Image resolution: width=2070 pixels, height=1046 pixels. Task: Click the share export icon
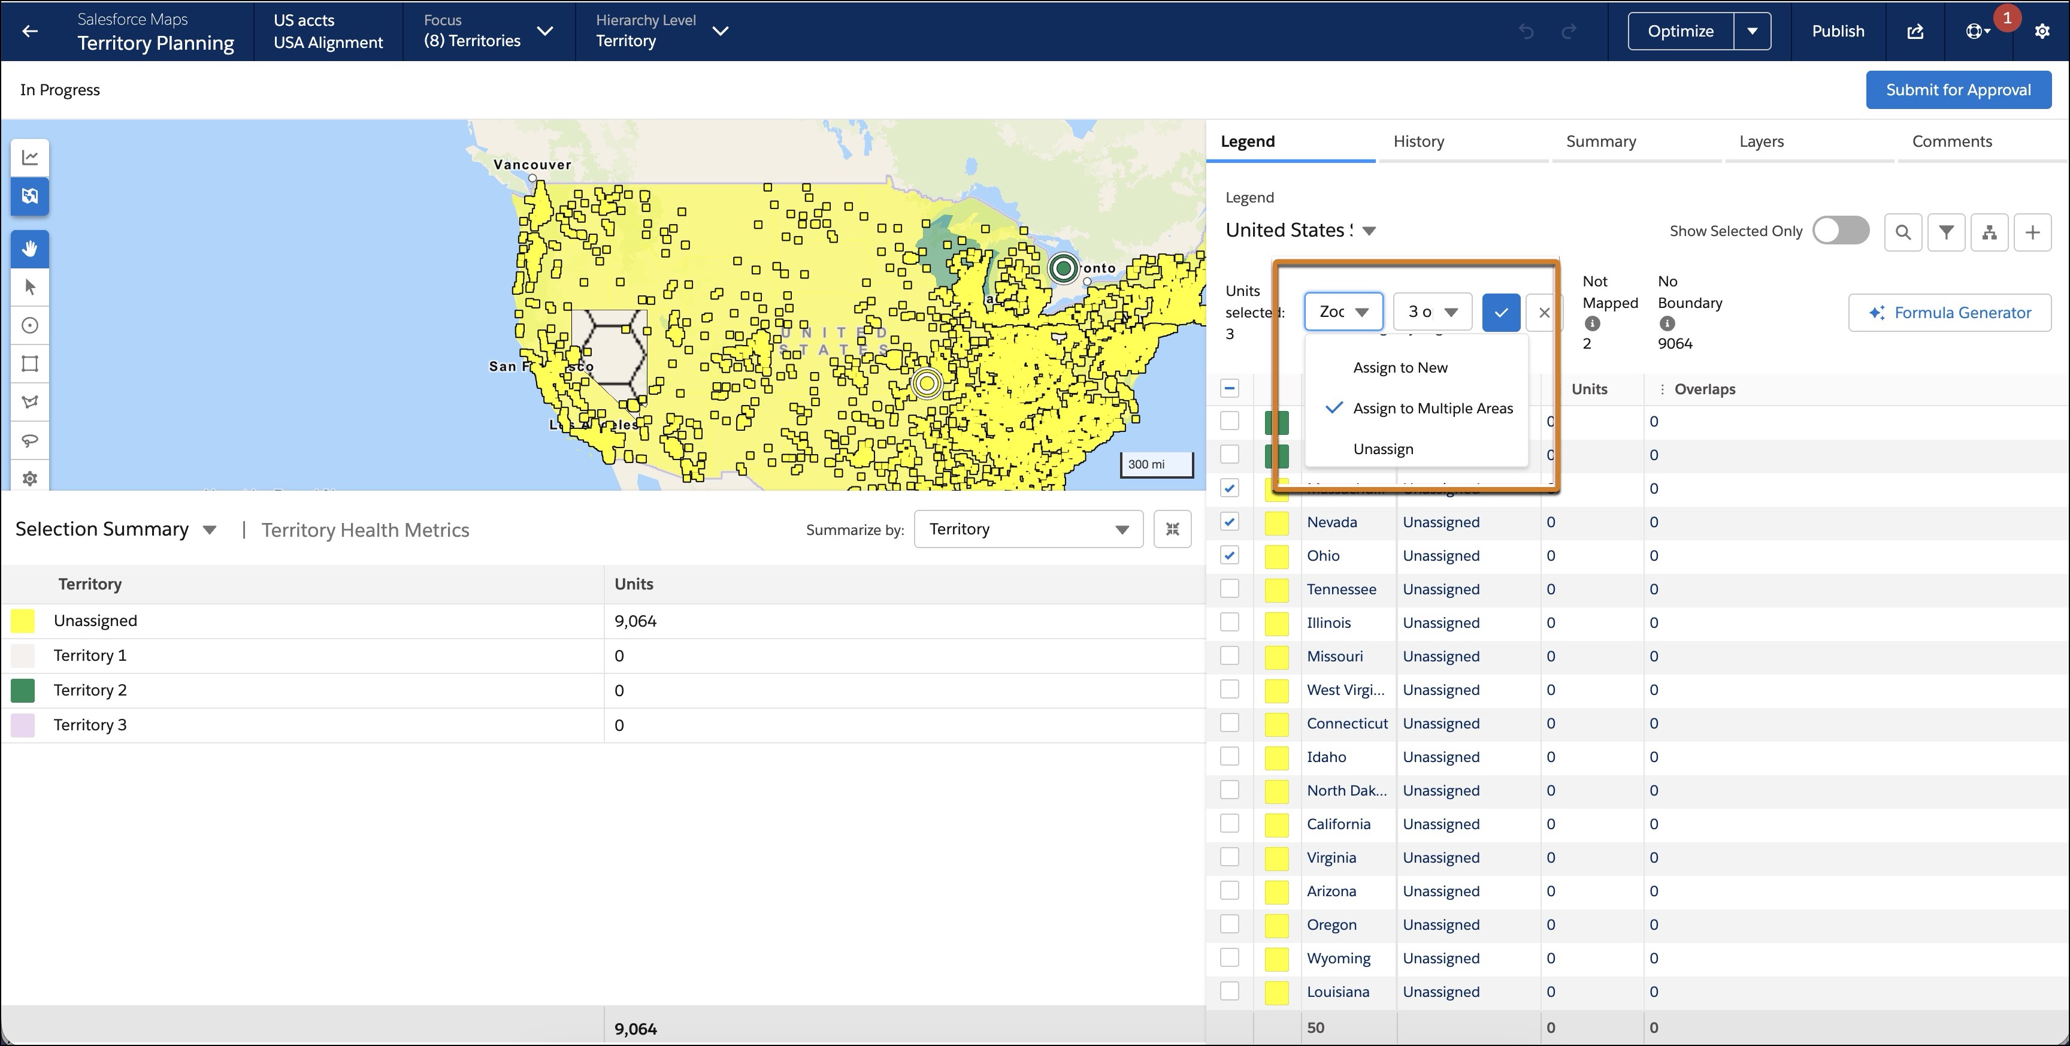pyautogui.click(x=1915, y=31)
